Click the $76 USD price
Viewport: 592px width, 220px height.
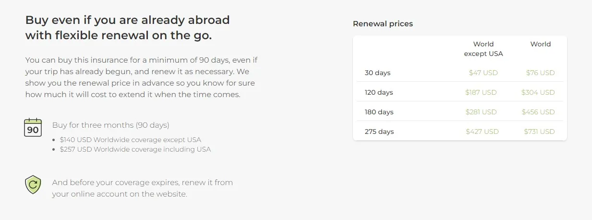pyautogui.click(x=540, y=73)
